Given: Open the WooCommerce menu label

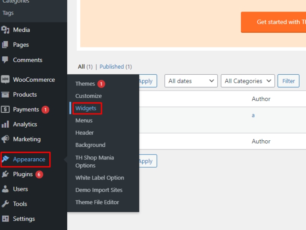Looking at the screenshot, I should pos(34,80).
